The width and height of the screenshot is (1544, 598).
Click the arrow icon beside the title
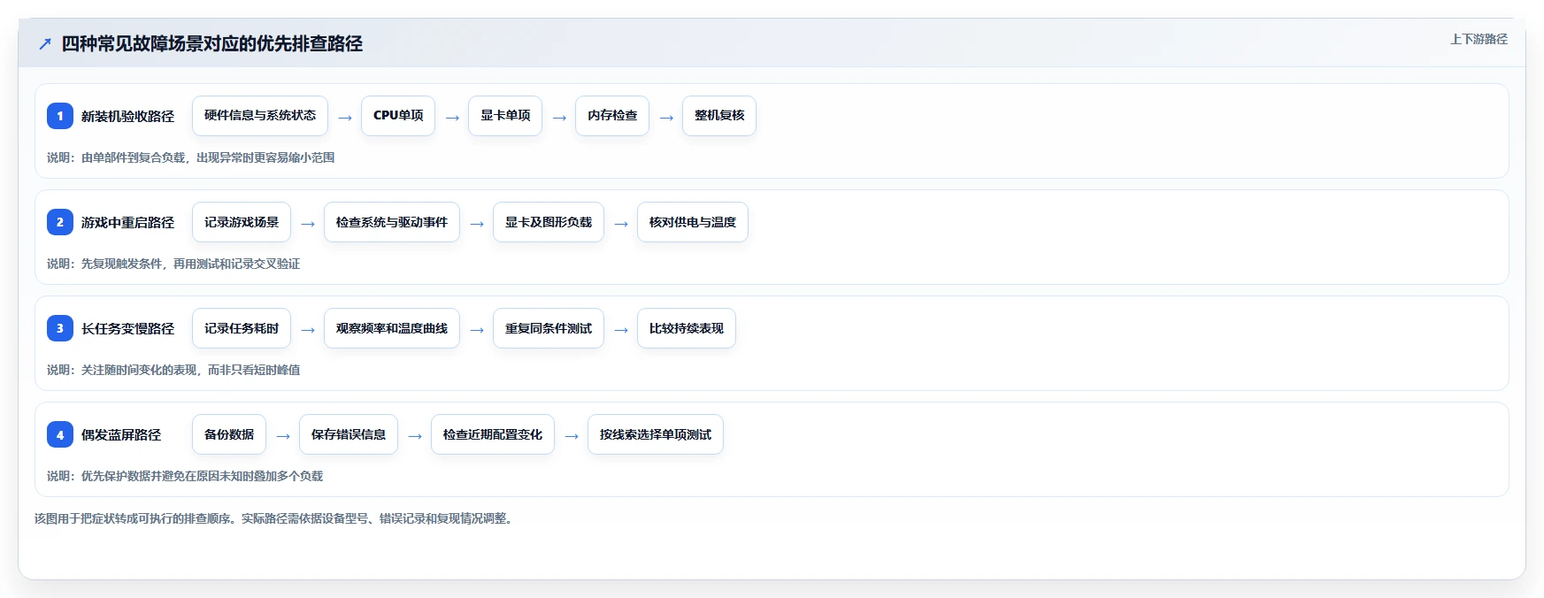(x=45, y=44)
